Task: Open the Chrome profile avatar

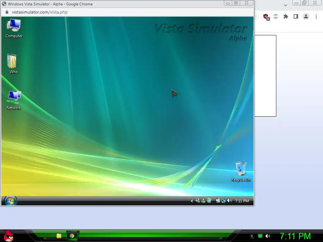Action: [x=306, y=16]
